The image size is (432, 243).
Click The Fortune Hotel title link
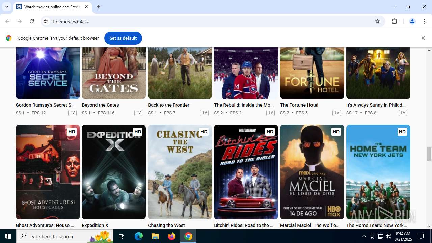(x=299, y=105)
